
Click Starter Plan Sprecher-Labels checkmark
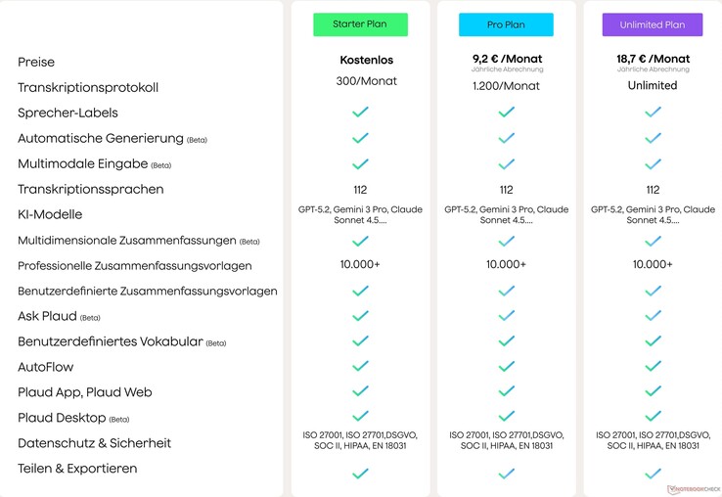pyautogui.click(x=360, y=113)
